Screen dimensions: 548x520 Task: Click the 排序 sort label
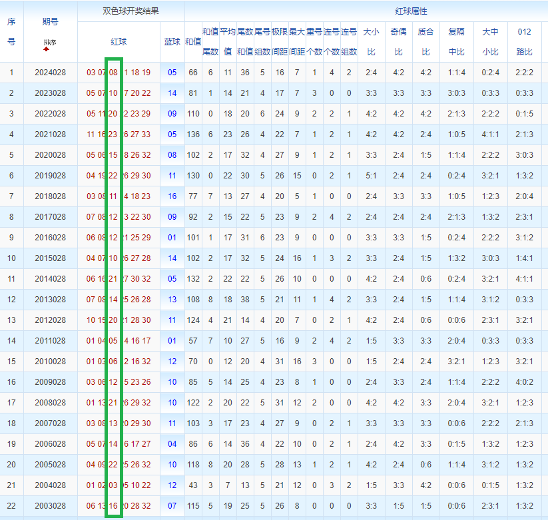pos(50,43)
